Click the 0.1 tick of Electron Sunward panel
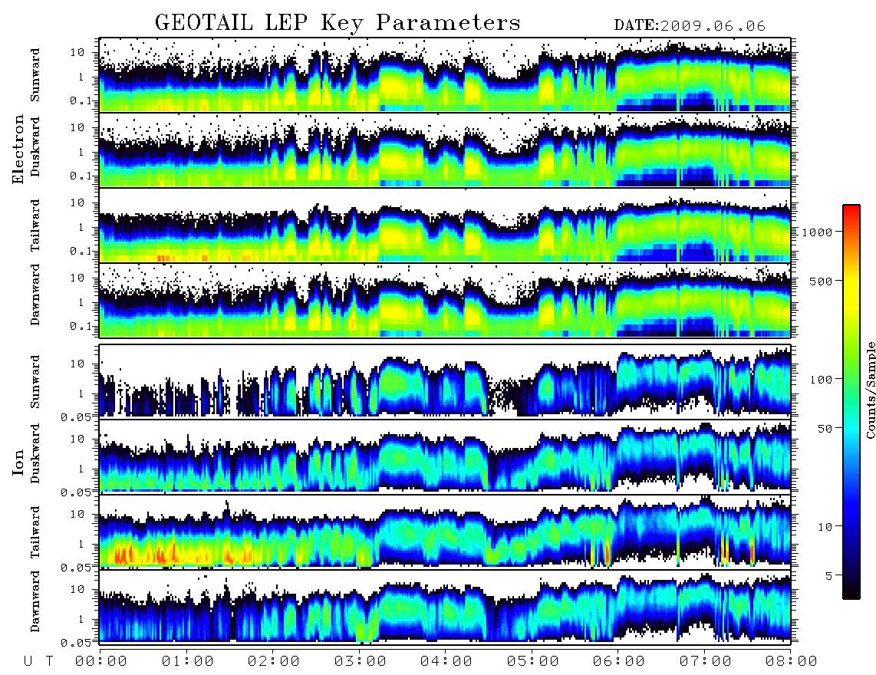 click(81, 100)
